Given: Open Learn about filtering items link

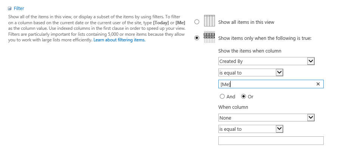Looking at the screenshot, I should 119,40.
